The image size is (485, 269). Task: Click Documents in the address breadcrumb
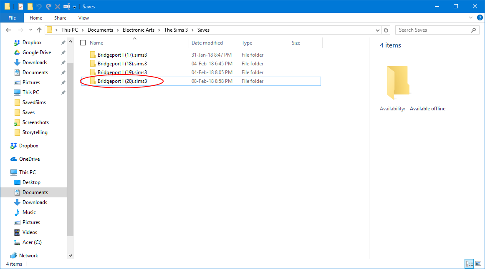[100, 30]
